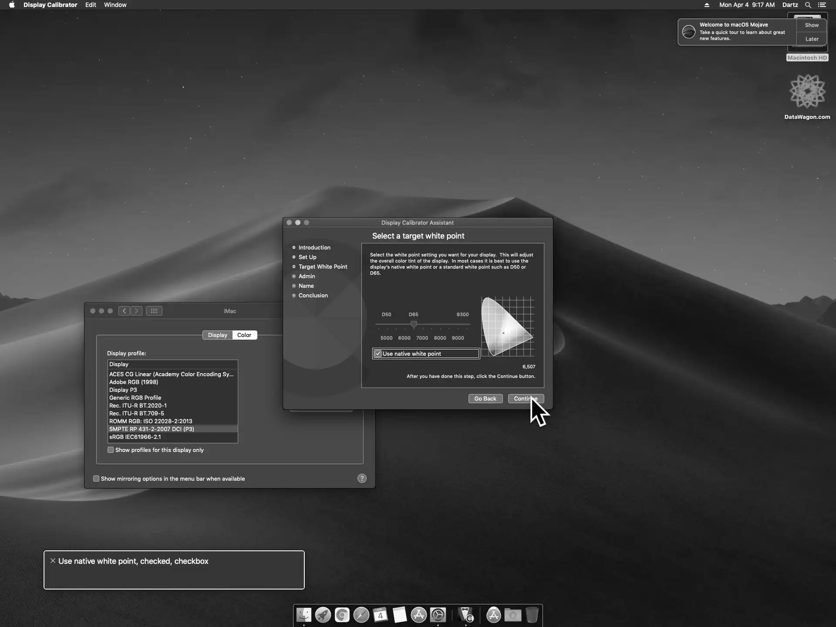Click Later on Mojave welcome notification

812,39
